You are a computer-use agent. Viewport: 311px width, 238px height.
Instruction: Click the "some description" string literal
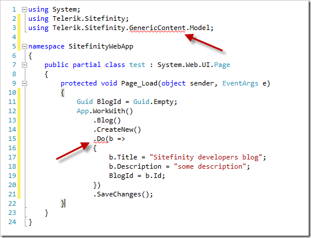coord(210,166)
